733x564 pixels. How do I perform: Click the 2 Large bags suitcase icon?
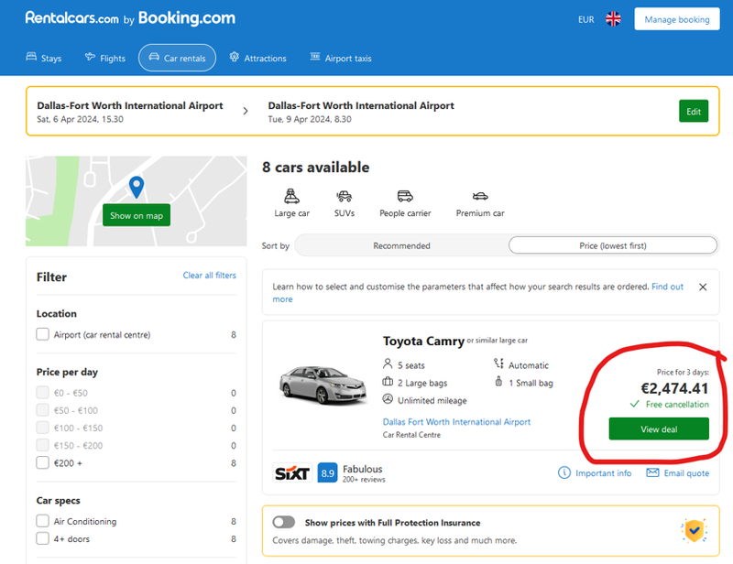(x=388, y=382)
